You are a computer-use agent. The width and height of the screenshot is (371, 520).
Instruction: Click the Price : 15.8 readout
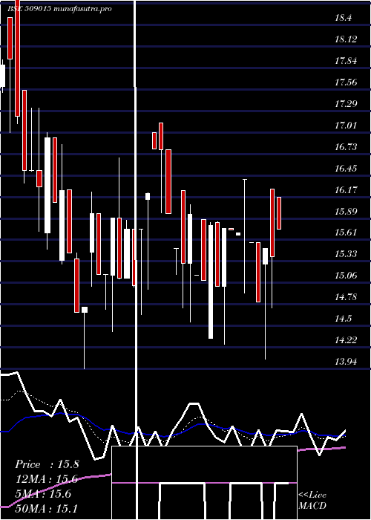coord(47,464)
